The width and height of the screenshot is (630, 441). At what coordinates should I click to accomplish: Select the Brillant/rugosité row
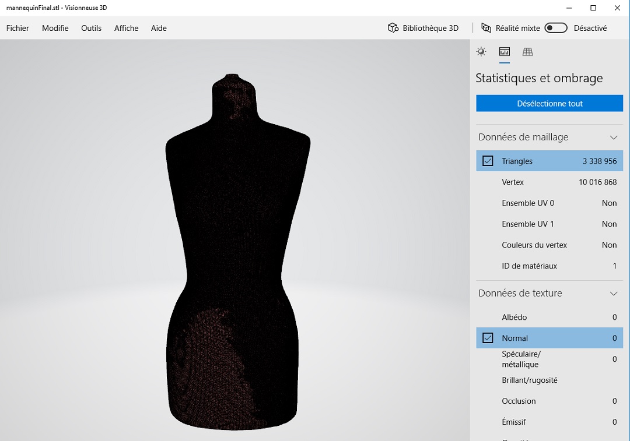click(549, 380)
